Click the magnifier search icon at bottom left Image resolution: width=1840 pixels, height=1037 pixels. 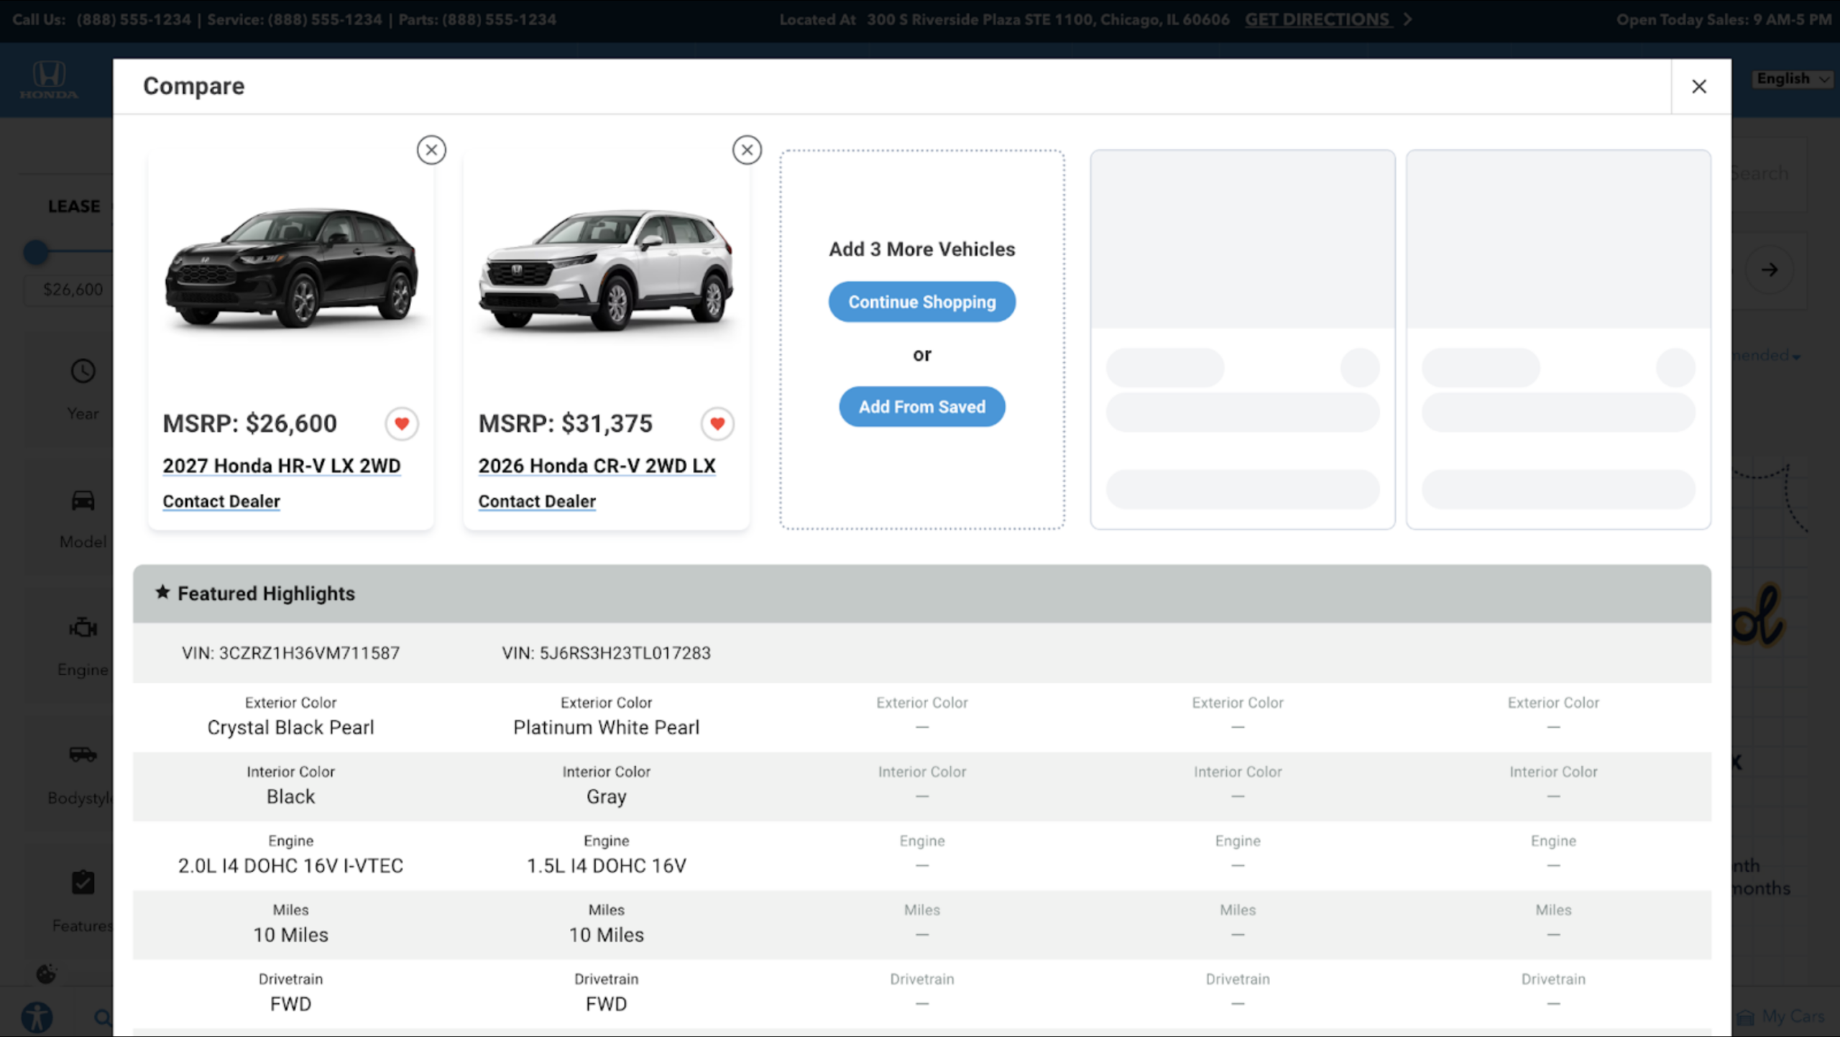pyautogui.click(x=103, y=1018)
